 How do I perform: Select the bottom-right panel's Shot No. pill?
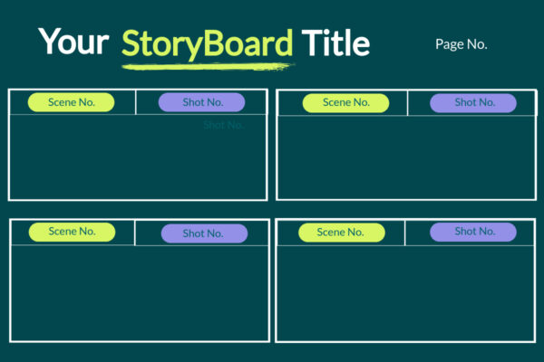473,232
